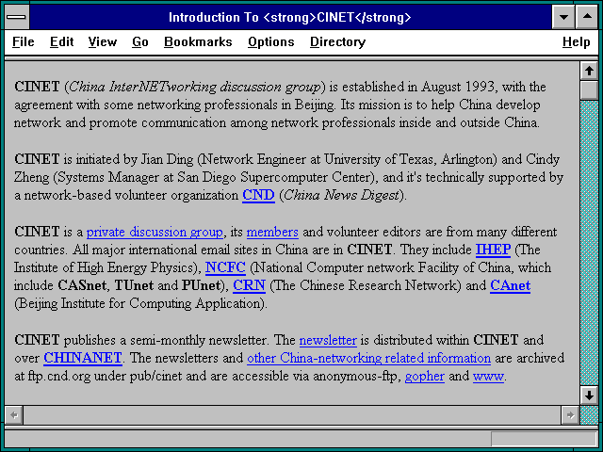
Task: Open the View menu
Action: point(103,41)
